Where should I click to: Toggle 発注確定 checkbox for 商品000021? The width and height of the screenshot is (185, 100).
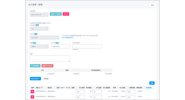(x=148, y=91)
